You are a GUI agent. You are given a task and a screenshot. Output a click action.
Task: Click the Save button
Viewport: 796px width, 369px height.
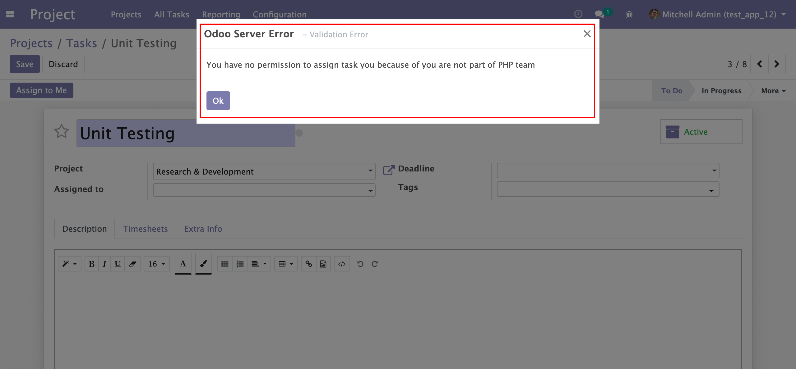coord(25,64)
